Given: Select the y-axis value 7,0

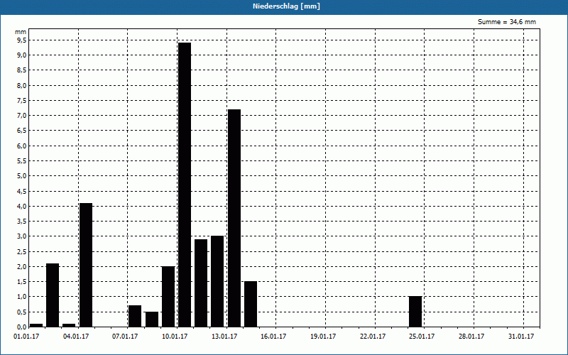Looking at the screenshot, I should point(21,116).
